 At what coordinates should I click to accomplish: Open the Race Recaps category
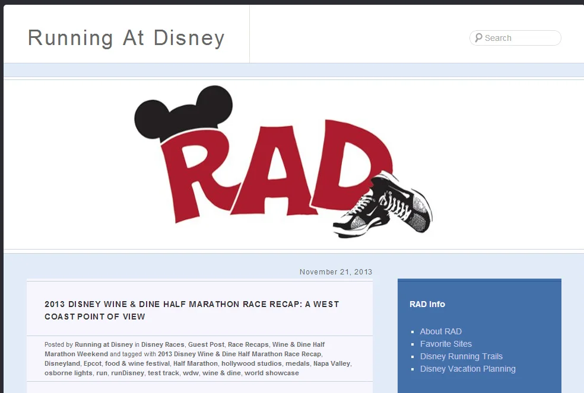248,344
